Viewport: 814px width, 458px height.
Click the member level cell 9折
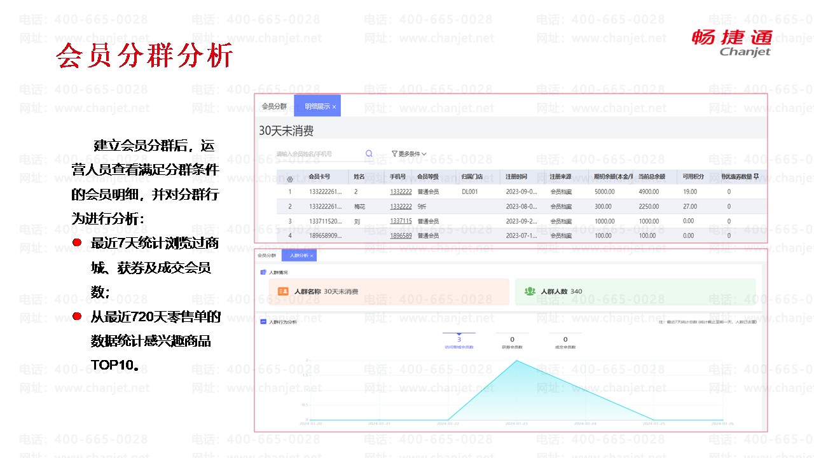coord(422,206)
